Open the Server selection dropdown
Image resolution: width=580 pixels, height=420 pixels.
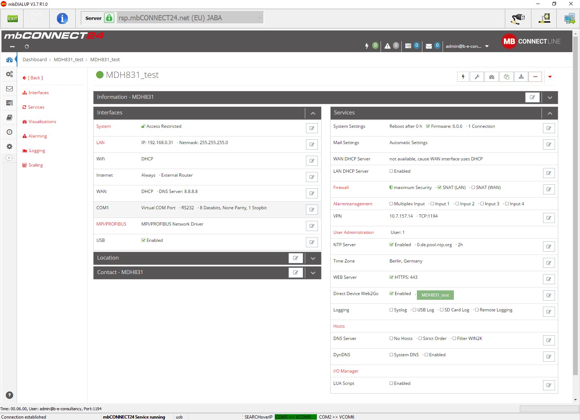[x=190, y=18]
